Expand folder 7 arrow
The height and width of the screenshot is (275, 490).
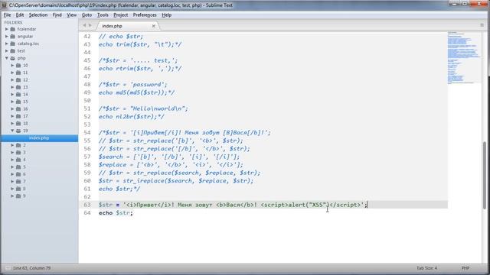[12, 182]
